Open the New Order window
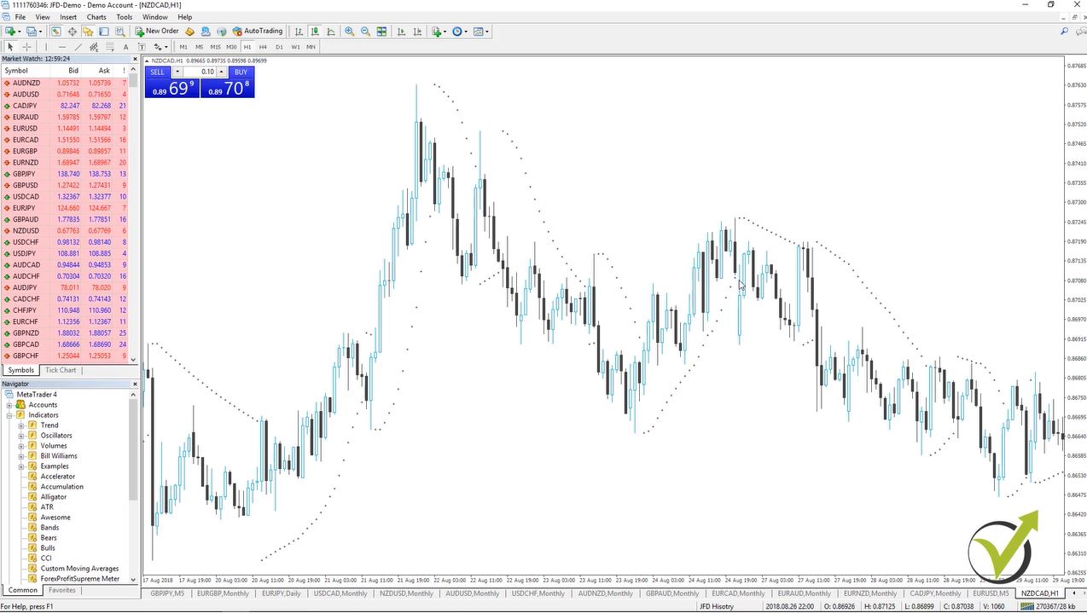 (157, 32)
